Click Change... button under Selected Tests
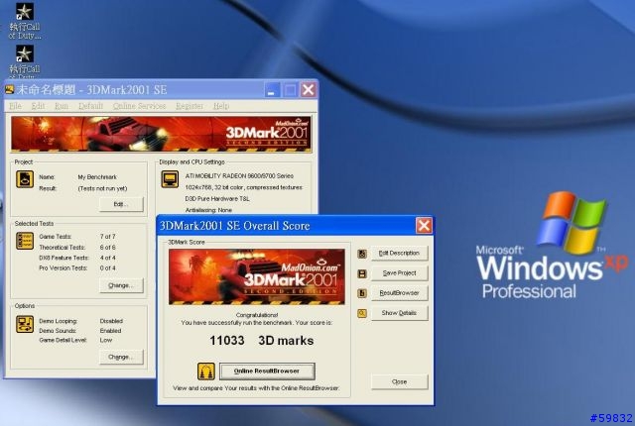 pos(121,285)
